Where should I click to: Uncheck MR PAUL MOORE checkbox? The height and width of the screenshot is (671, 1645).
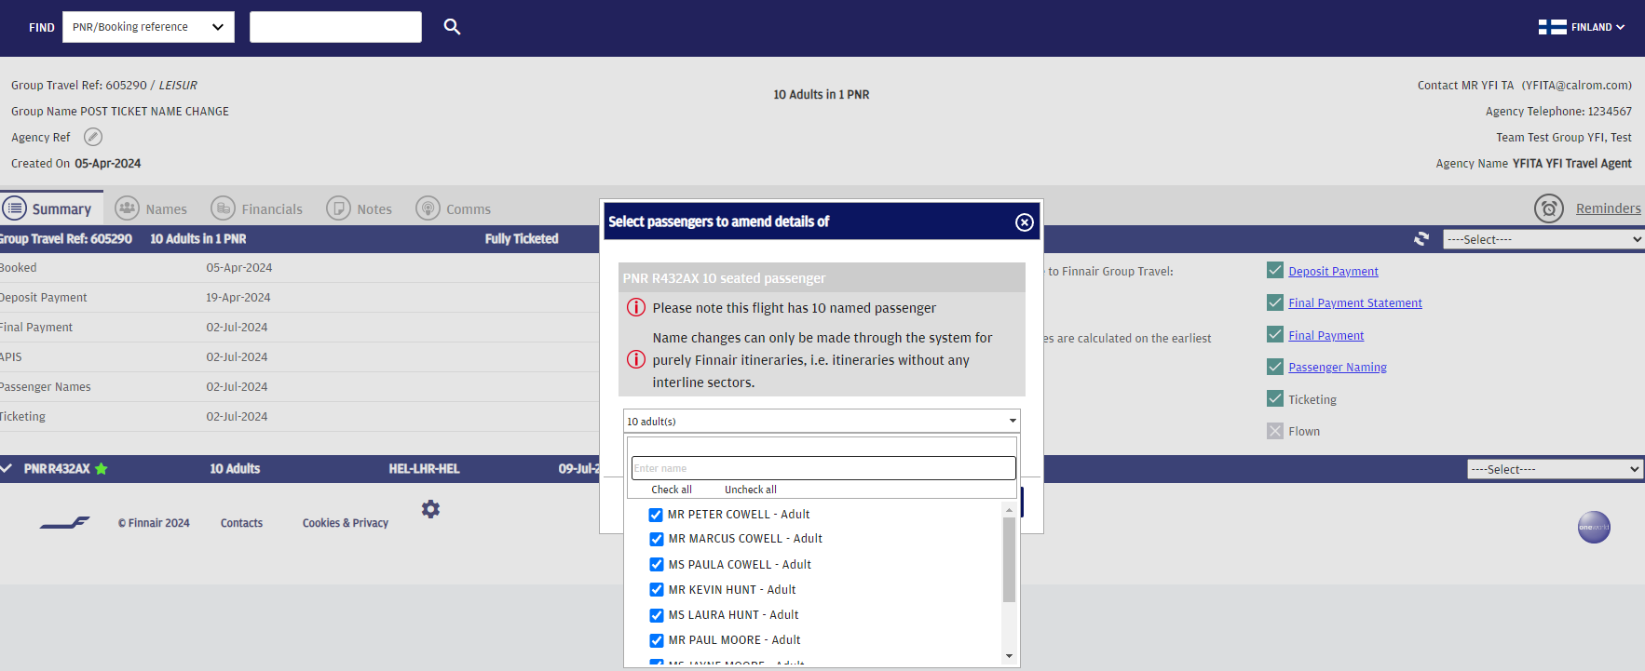pyautogui.click(x=657, y=640)
